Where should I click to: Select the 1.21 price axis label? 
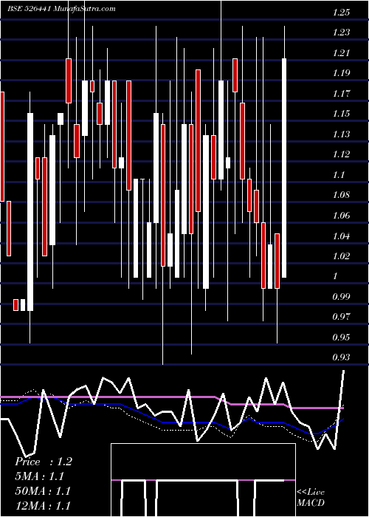[341, 52]
